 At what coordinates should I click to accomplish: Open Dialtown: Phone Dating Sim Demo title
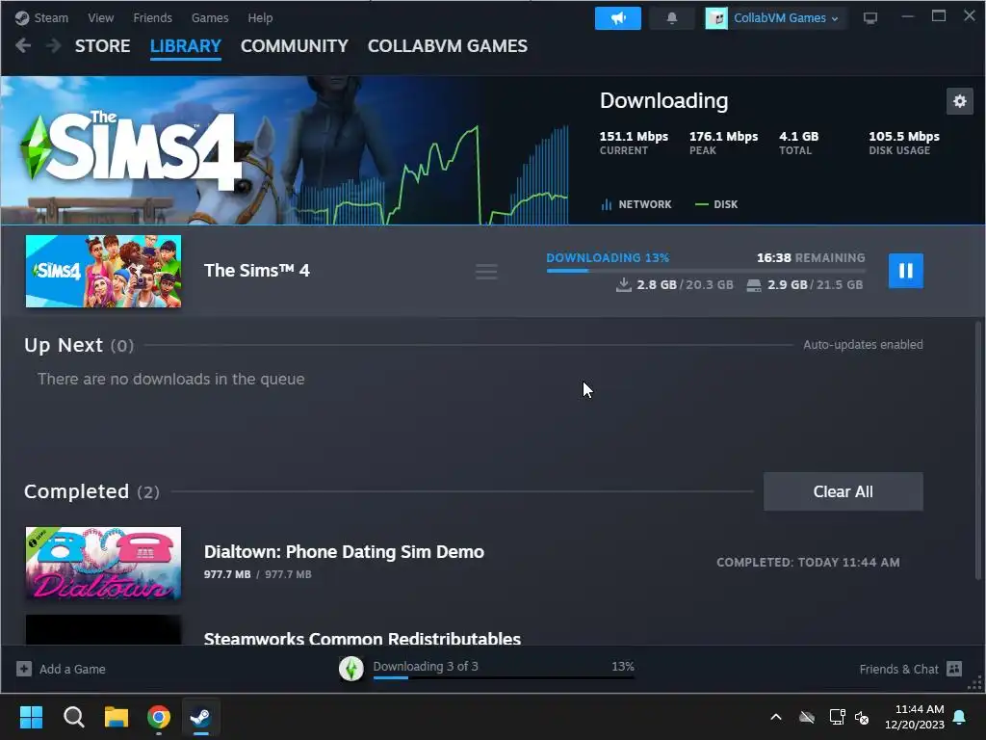click(344, 552)
